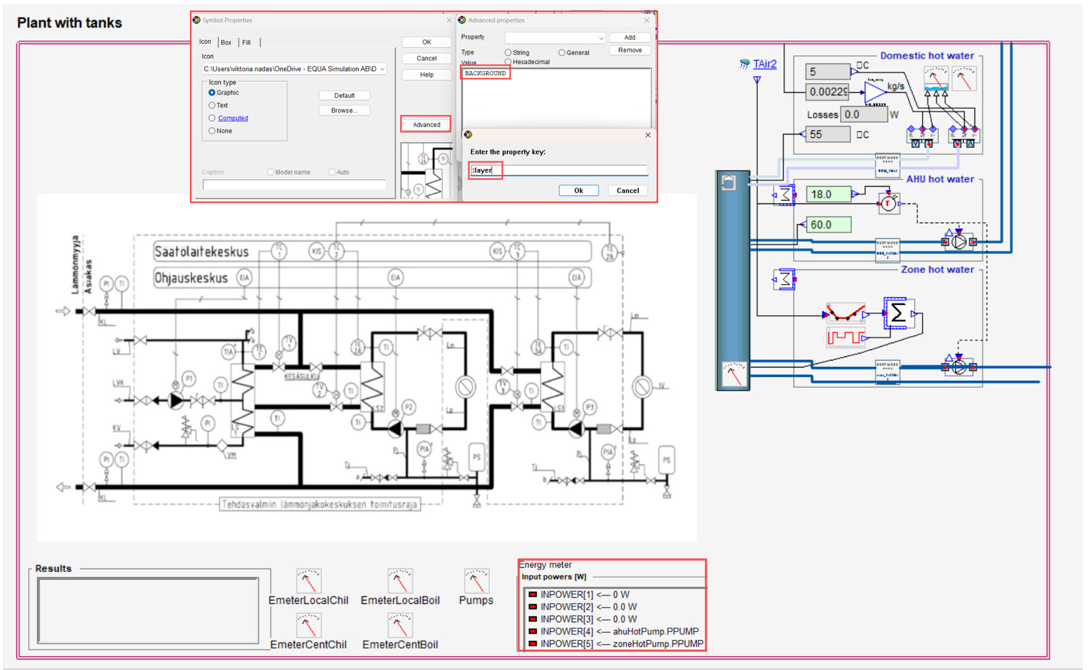Expand the Icon file path dropdown
Image resolution: width=1088 pixels, height=670 pixels.
(382, 69)
